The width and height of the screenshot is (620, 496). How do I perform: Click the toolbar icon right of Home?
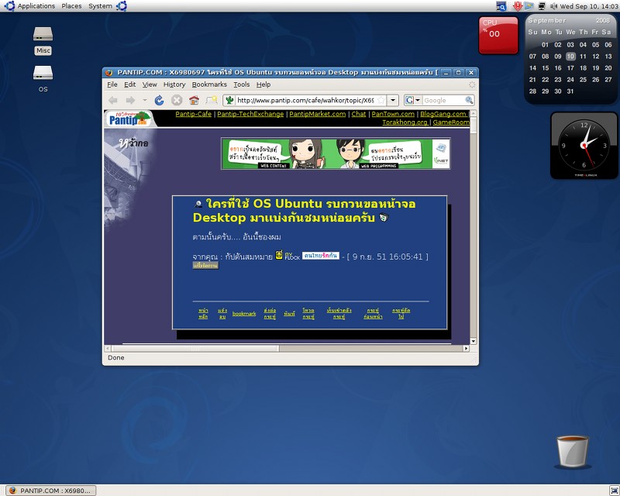coord(212,101)
